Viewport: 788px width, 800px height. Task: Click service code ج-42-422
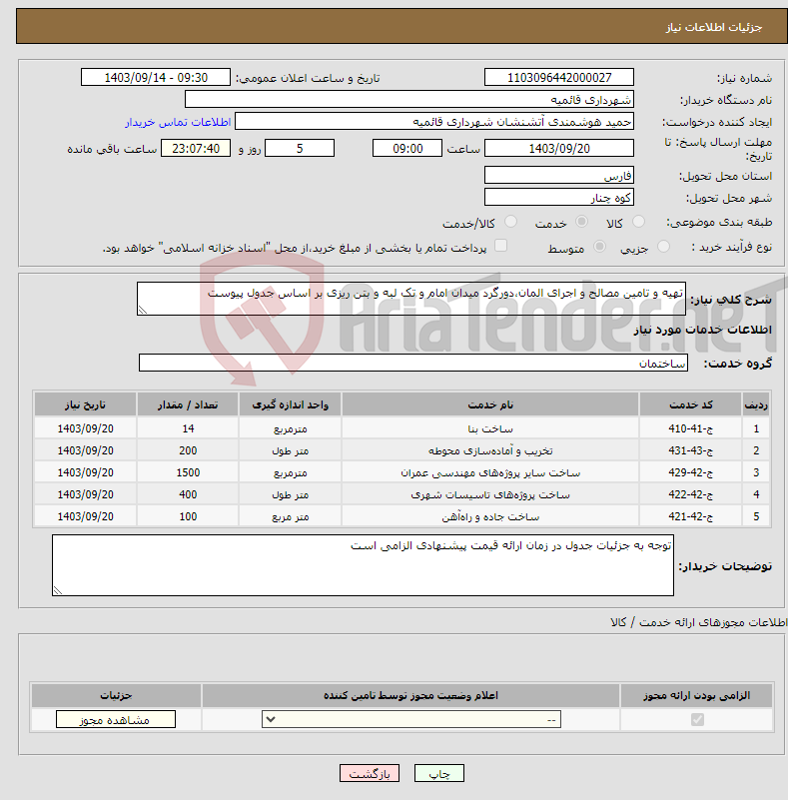click(690, 494)
